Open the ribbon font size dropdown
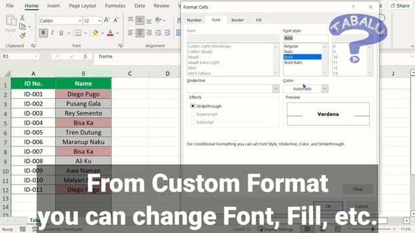This screenshot has height=233, width=415. pyautogui.click(x=99, y=21)
